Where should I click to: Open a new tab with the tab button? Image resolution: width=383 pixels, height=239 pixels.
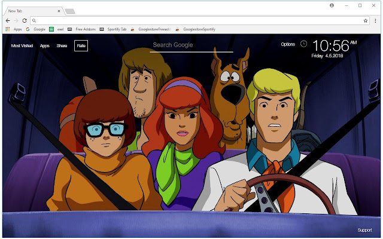click(70, 11)
